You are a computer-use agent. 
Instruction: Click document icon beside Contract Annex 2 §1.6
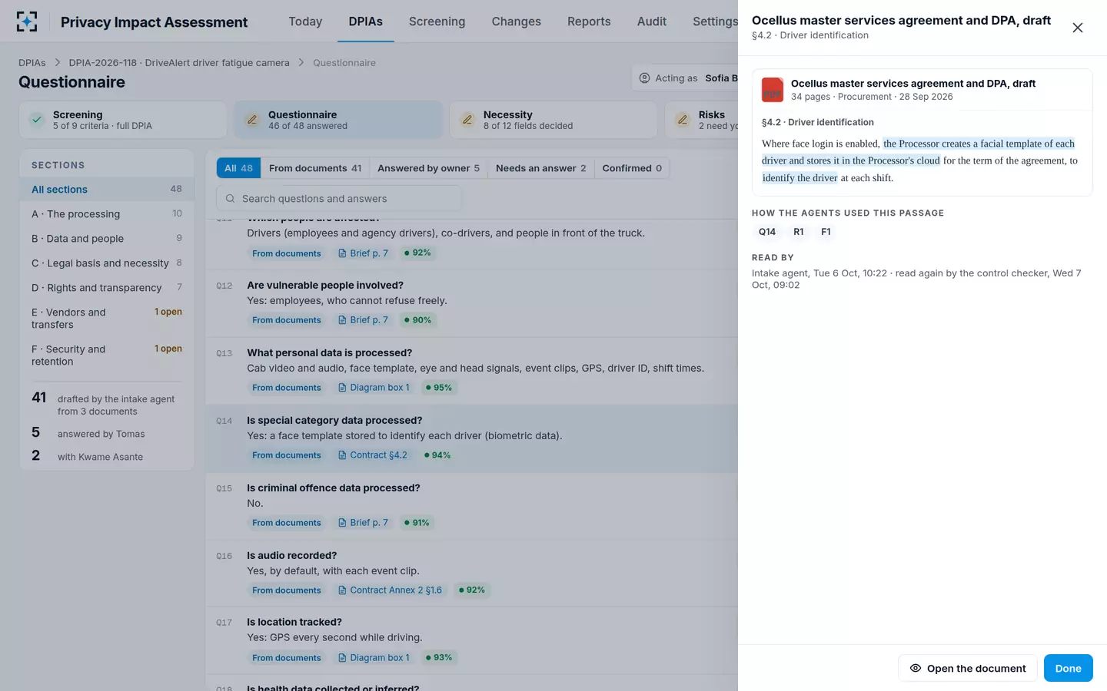click(x=342, y=590)
